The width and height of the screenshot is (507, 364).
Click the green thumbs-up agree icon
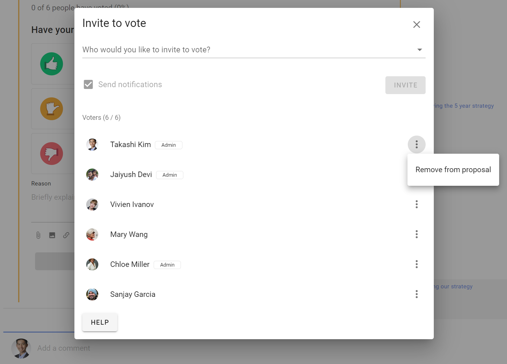[52, 64]
